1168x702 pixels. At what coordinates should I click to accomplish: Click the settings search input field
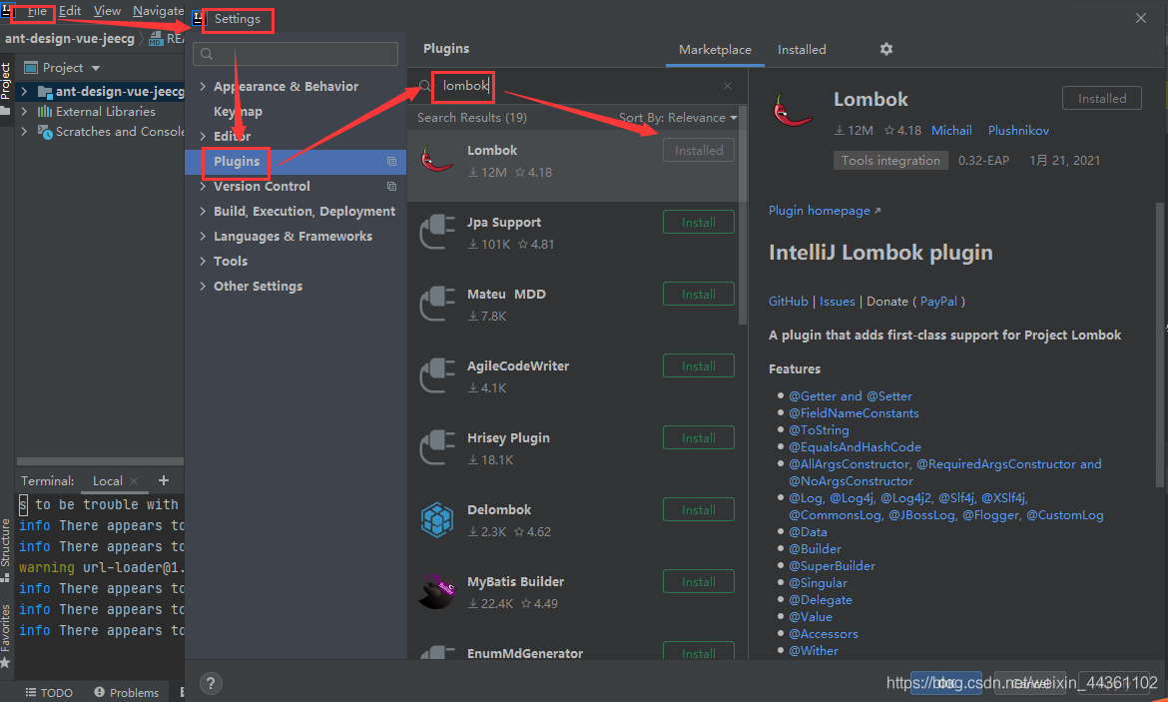click(295, 54)
